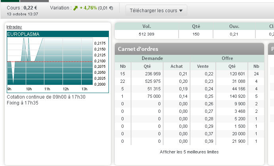Click the EUROPLASMA intraday chart image
274x166 pixels.
coord(58,62)
